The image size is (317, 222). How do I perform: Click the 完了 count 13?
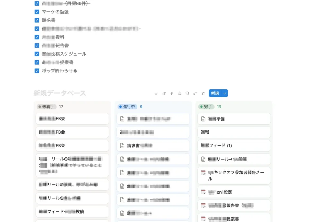[x=219, y=107]
